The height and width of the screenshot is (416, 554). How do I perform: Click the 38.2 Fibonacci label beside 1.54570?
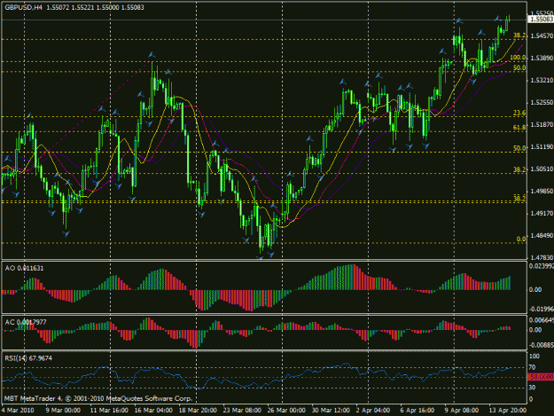(519, 35)
